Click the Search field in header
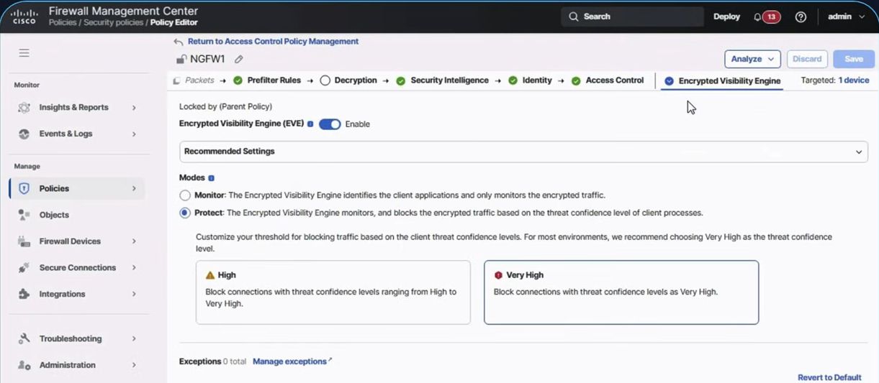Screen dimensions: 879x383 pyautogui.click(x=632, y=17)
